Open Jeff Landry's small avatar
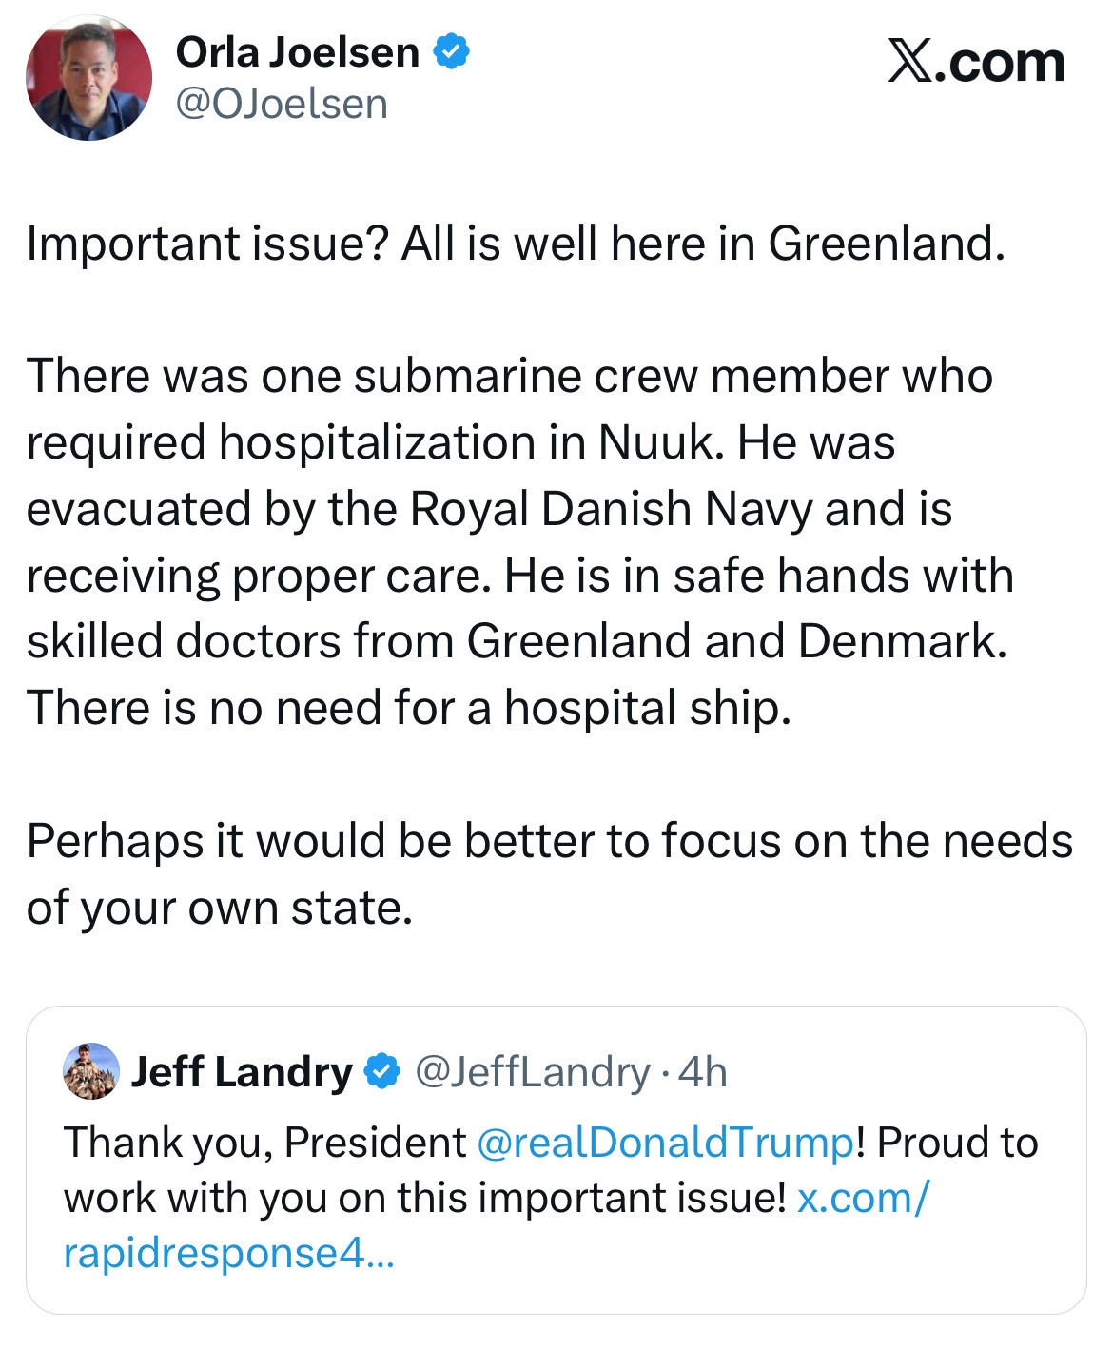1113x1349 pixels. [90, 1072]
